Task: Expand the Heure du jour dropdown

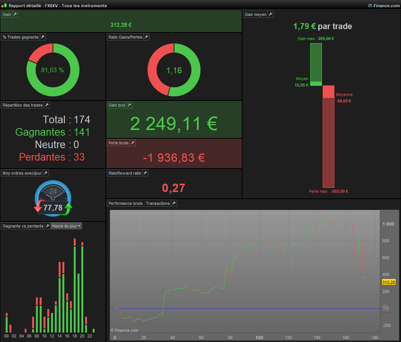Action: (66, 226)
